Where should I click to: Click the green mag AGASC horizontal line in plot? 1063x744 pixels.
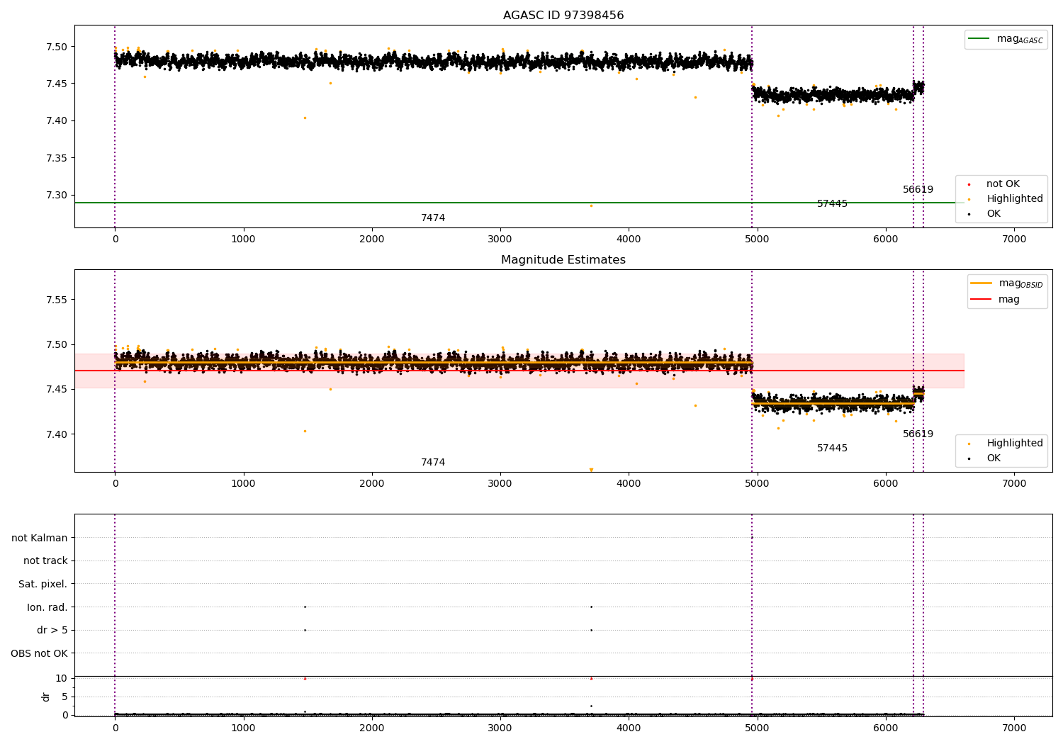point(519,203)
